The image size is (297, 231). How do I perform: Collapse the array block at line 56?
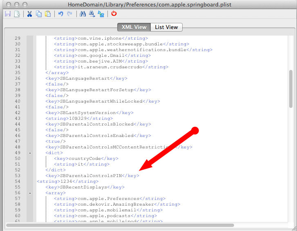click(x=30, y=193)
